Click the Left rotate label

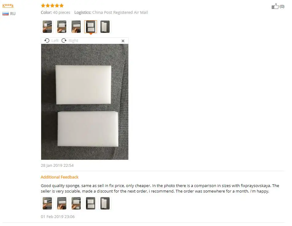coord(55,40)
